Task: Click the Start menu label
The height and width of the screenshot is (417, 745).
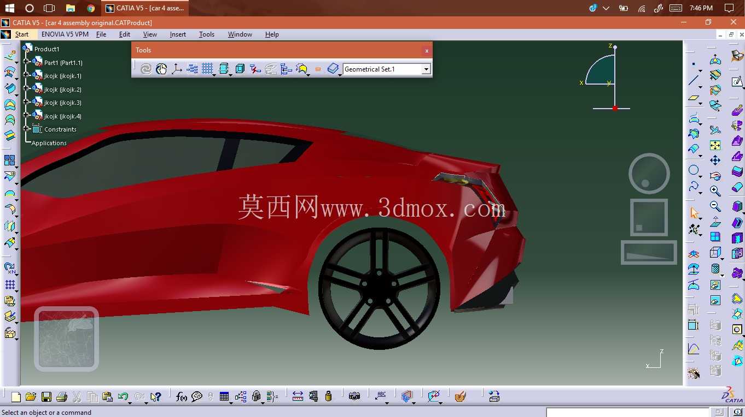Action: click(x=22, y=34)
